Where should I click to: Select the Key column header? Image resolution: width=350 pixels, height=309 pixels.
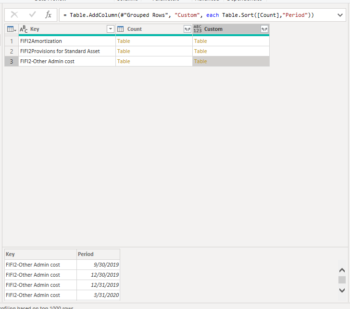[x=67, y=29]
